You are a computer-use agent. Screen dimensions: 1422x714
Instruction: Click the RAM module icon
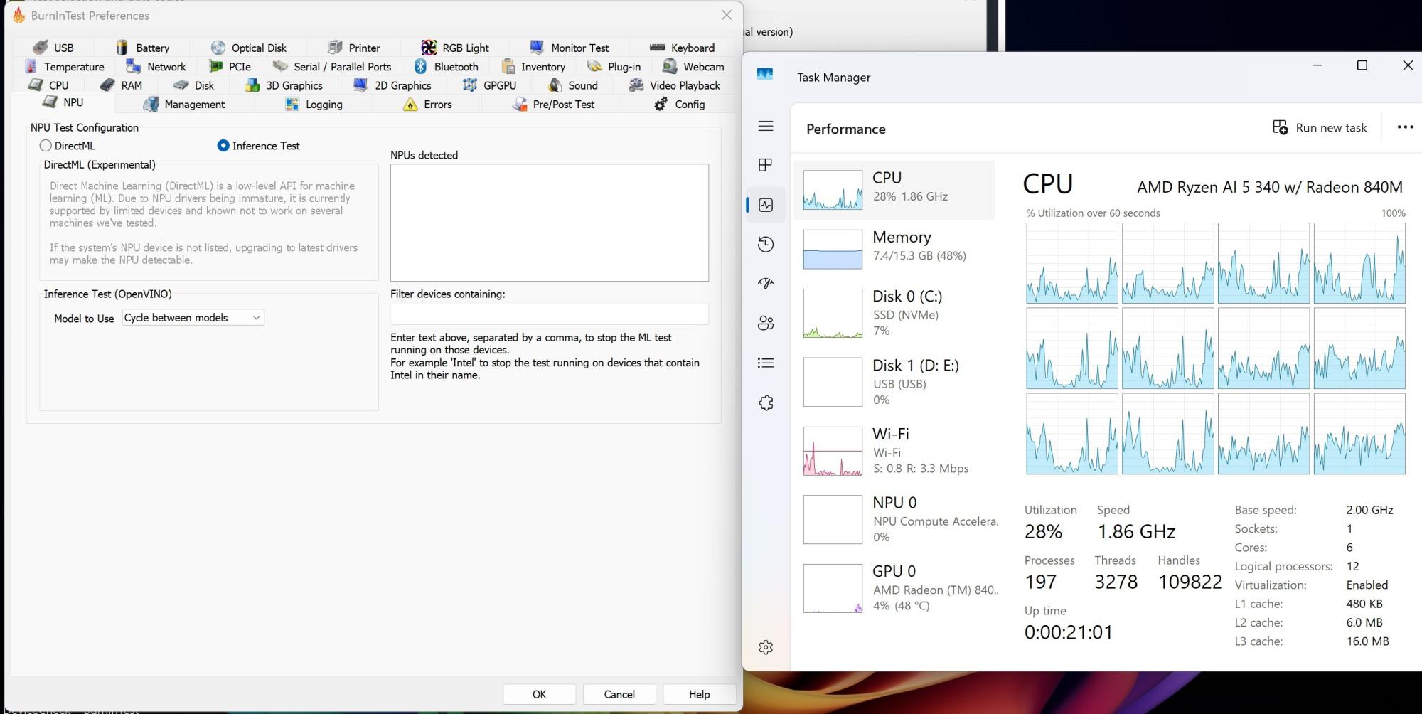tap(107, 85)
